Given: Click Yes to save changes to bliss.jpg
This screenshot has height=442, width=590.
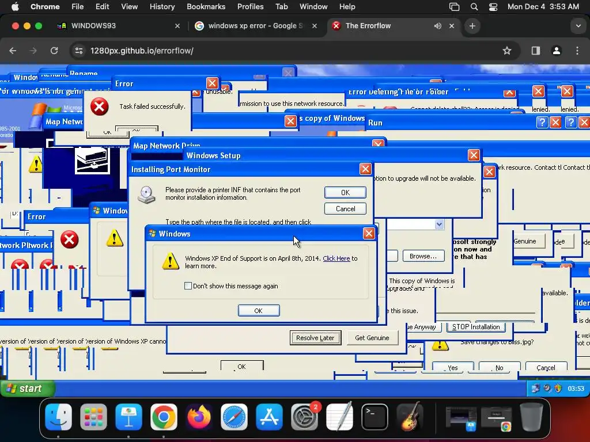Looking at the screenshot, I should tap(453, 367).
